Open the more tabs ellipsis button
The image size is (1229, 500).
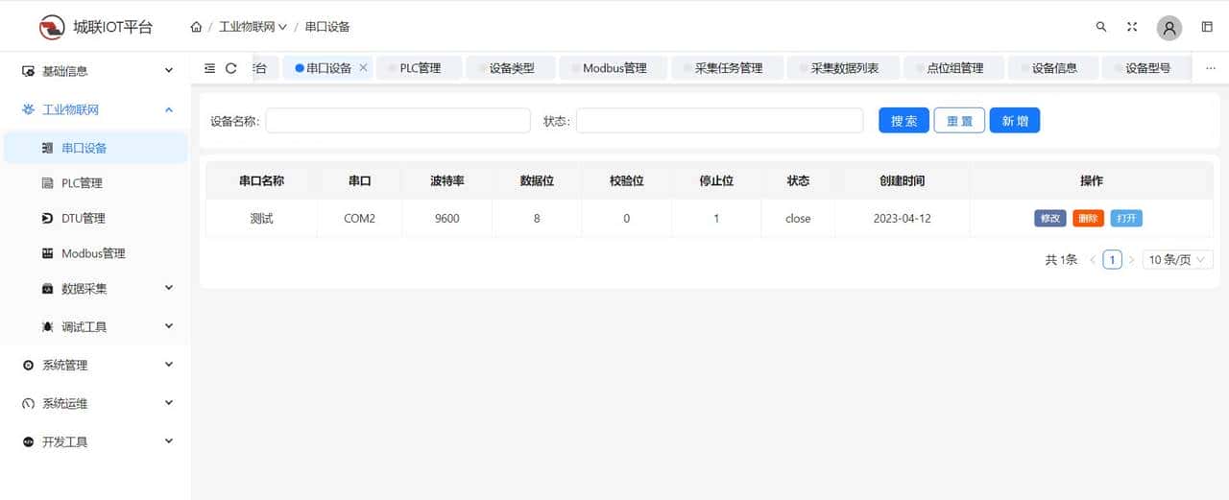(1210, 68)
